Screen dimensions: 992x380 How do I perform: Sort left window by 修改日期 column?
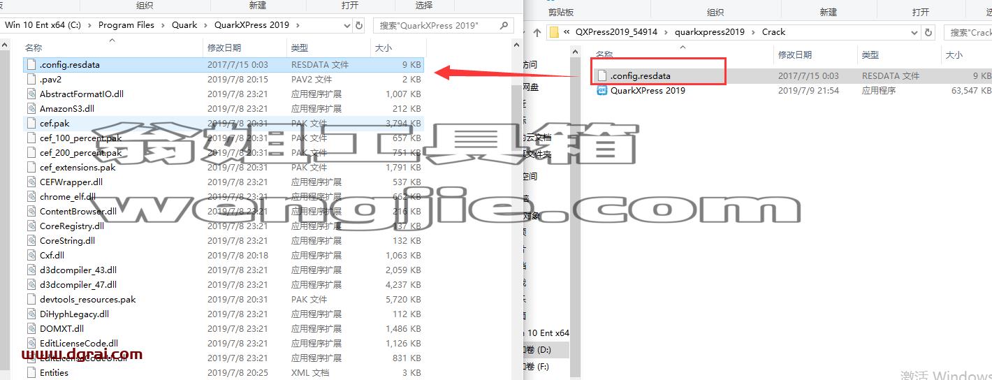[x=224, y=47]
